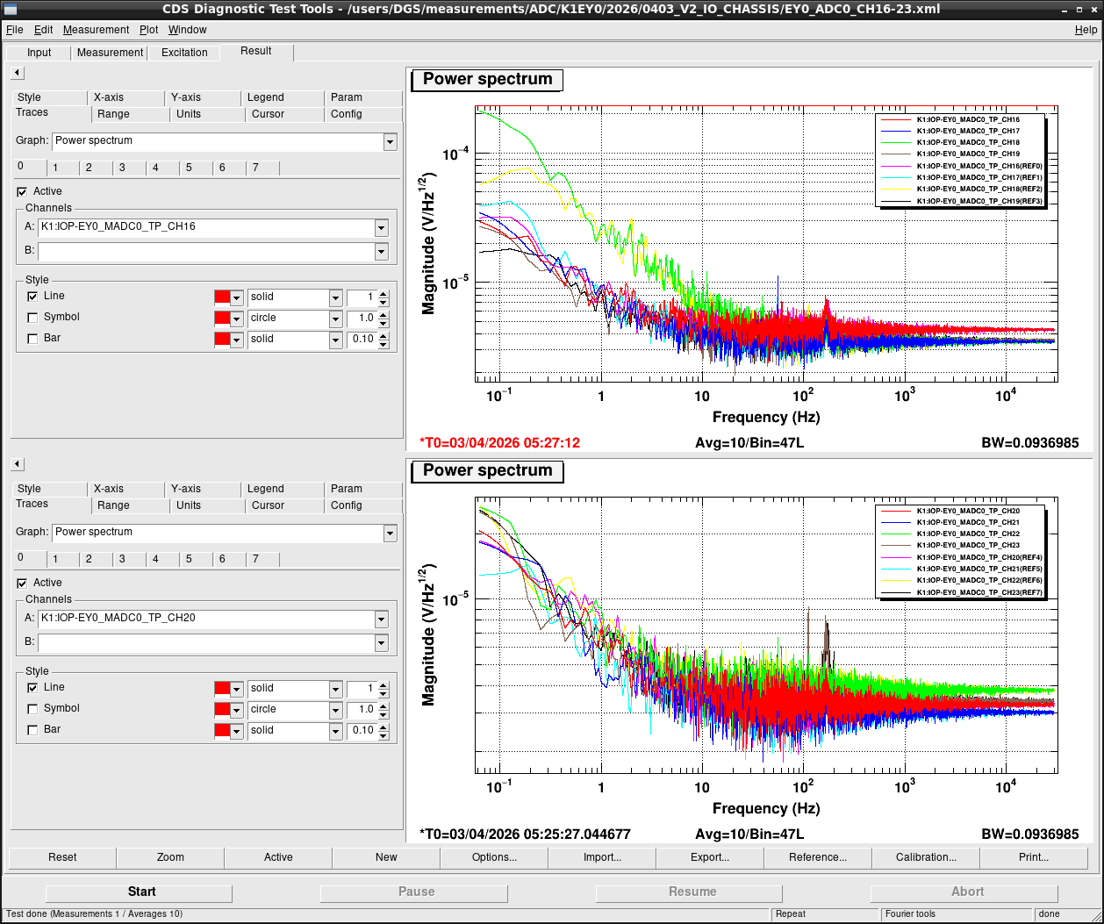Click the Export... button

(x=710, y=857)
